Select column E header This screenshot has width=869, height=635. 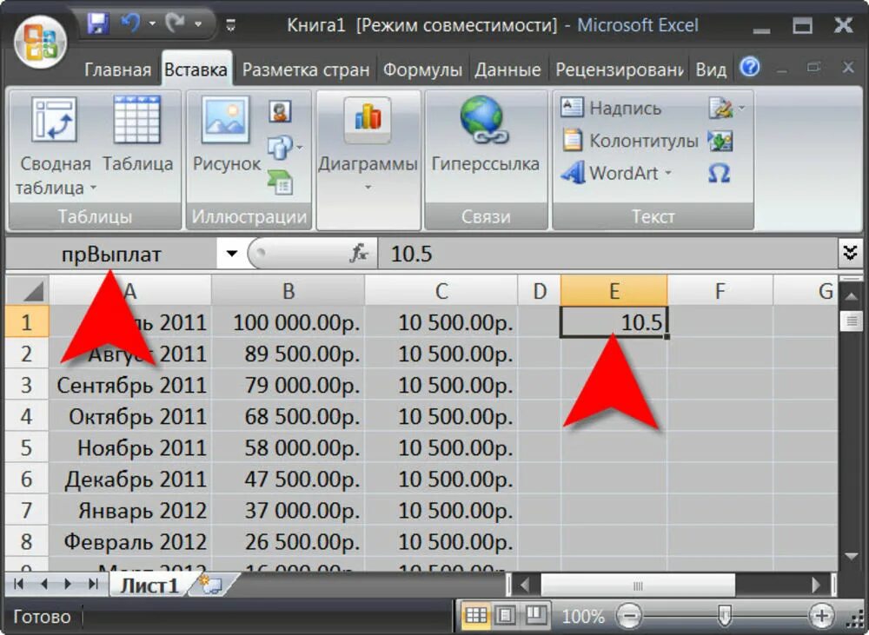click(614, 290)
